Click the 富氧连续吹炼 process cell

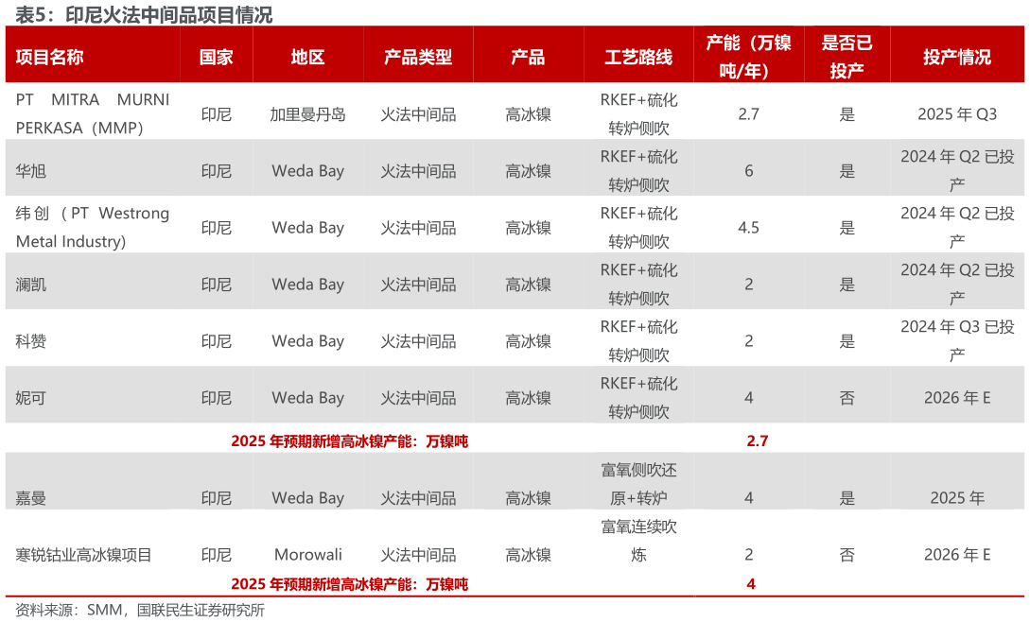(x=638, y=541)
